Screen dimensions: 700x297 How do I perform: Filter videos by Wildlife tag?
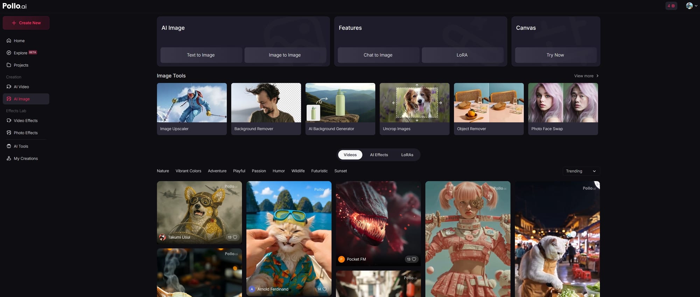click(298, 171)
